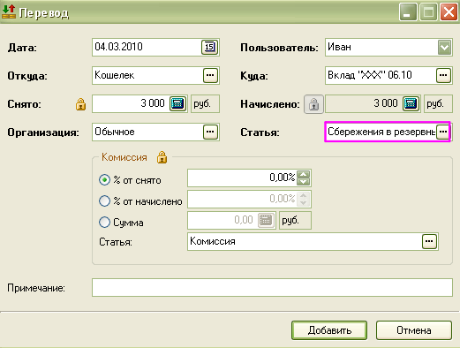Click the disabled calculator icon in the Сумма commission field
This screenshot has width=460, height=348.
click(266, 220)
